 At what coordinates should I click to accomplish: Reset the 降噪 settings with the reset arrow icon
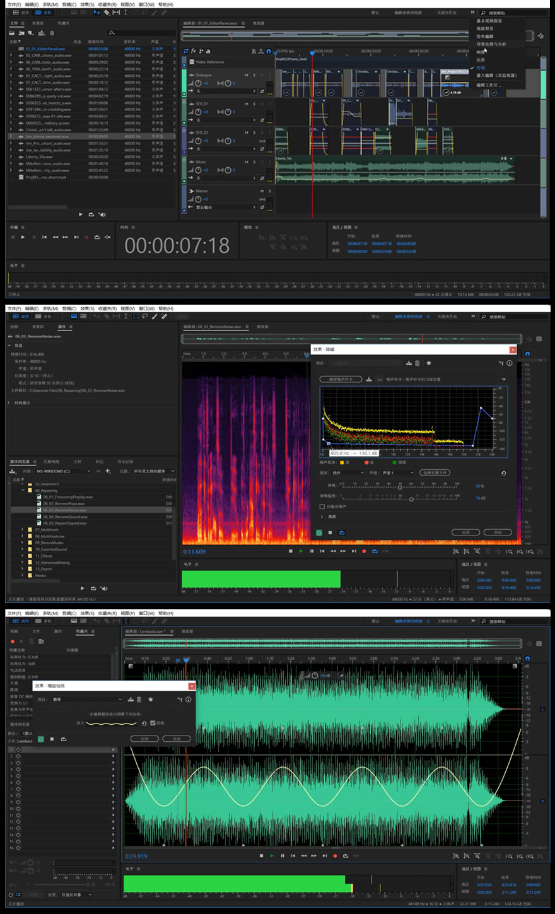[x=503, y=472]
